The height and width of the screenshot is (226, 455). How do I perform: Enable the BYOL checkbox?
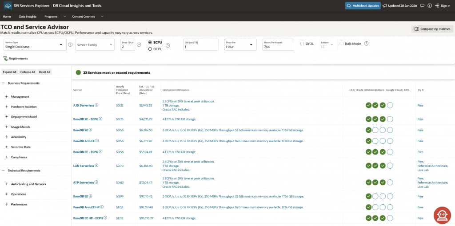click(x=302, y=44)
